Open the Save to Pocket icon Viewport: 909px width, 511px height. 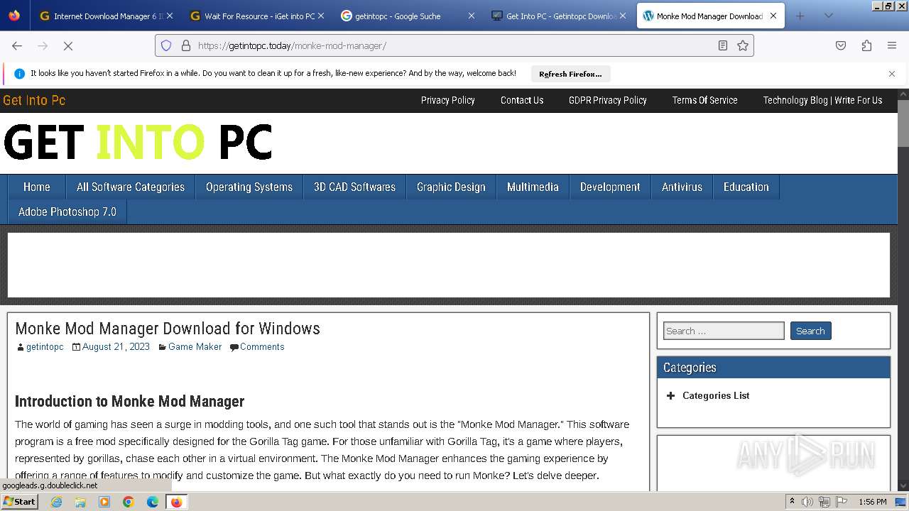coord(841,45)
